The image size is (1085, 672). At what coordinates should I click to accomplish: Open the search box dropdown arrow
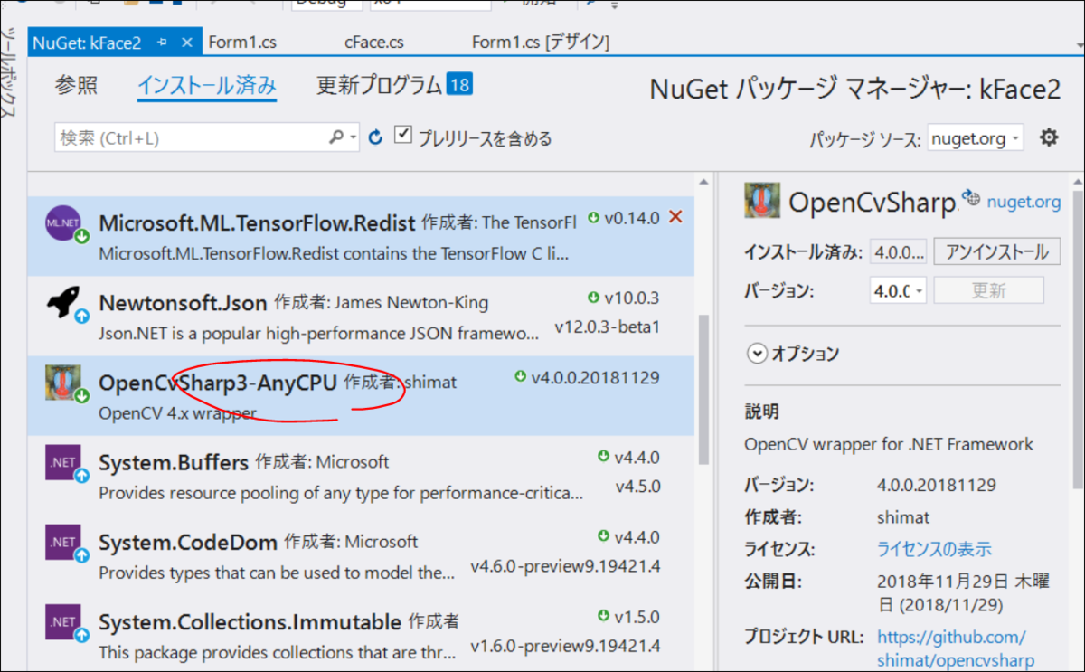coord(353,138)
